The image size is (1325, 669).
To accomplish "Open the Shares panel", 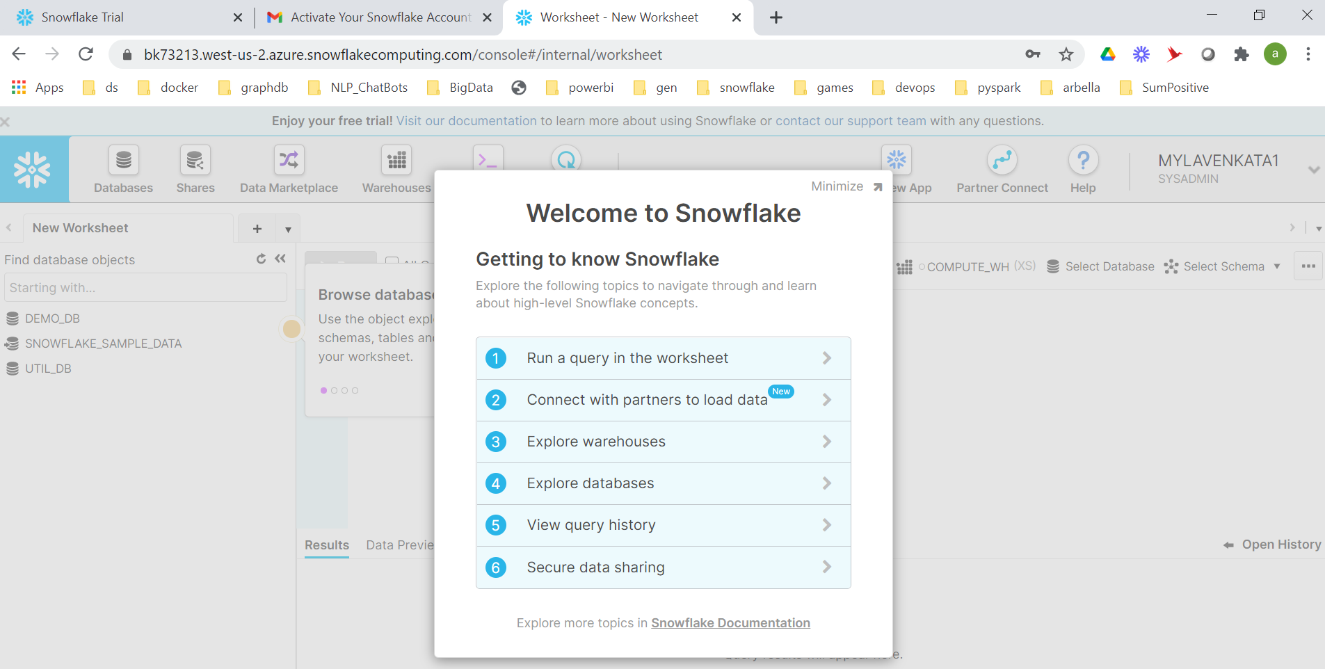I will click(195, 169).
